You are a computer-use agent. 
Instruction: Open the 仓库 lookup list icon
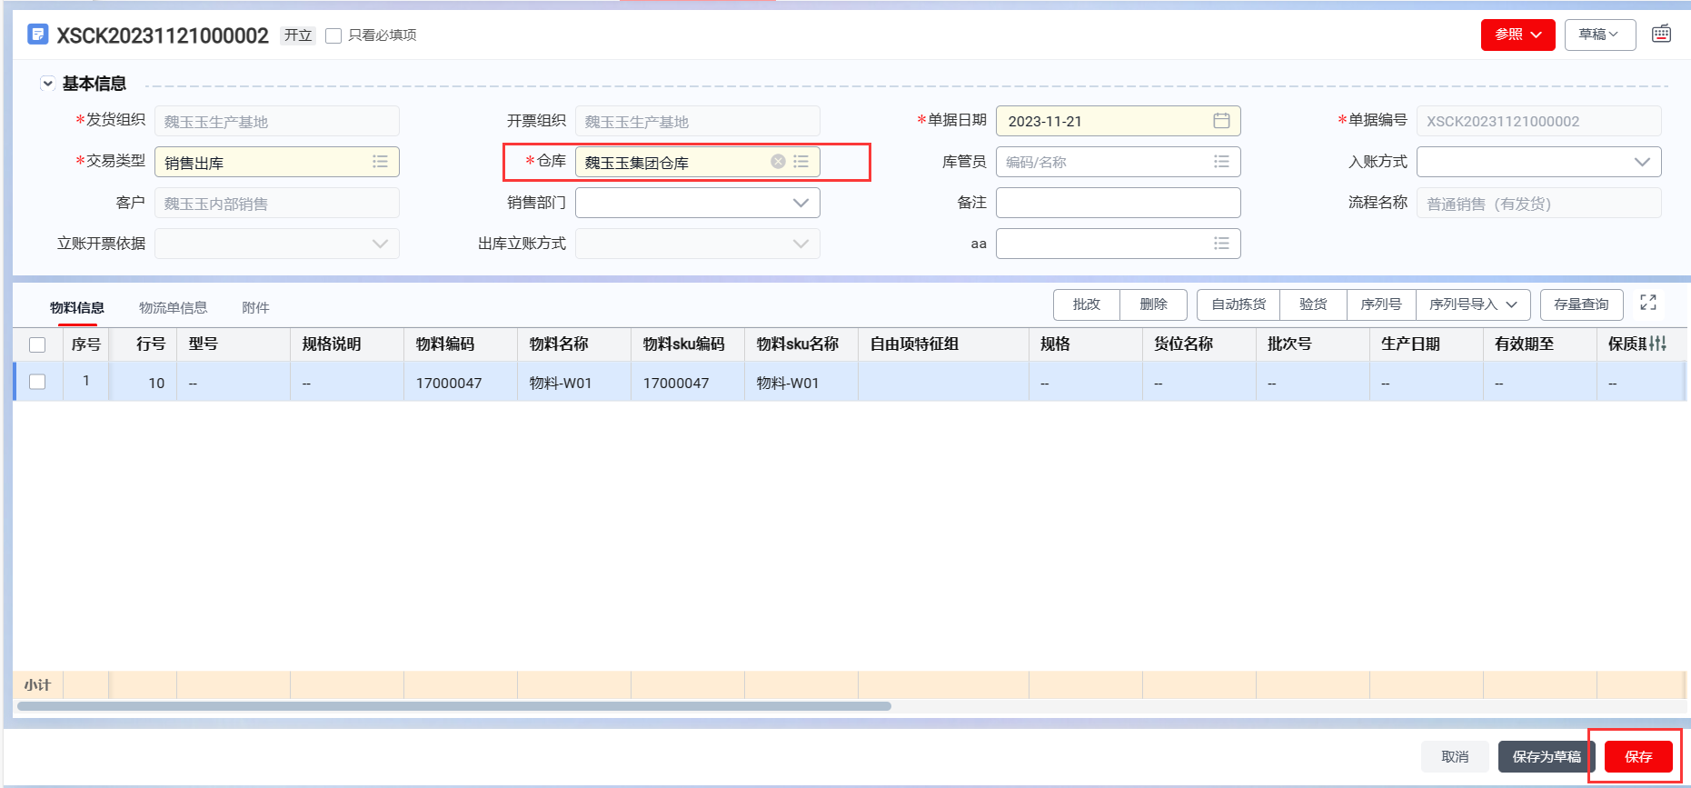click(801, 162)
